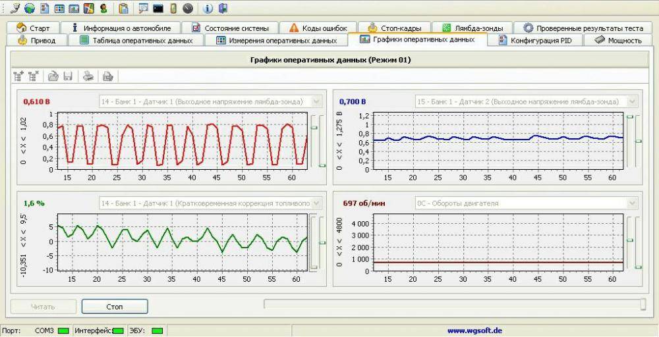
Task: Click the printer icon in graph toolbar
Action: click(87, 76)
